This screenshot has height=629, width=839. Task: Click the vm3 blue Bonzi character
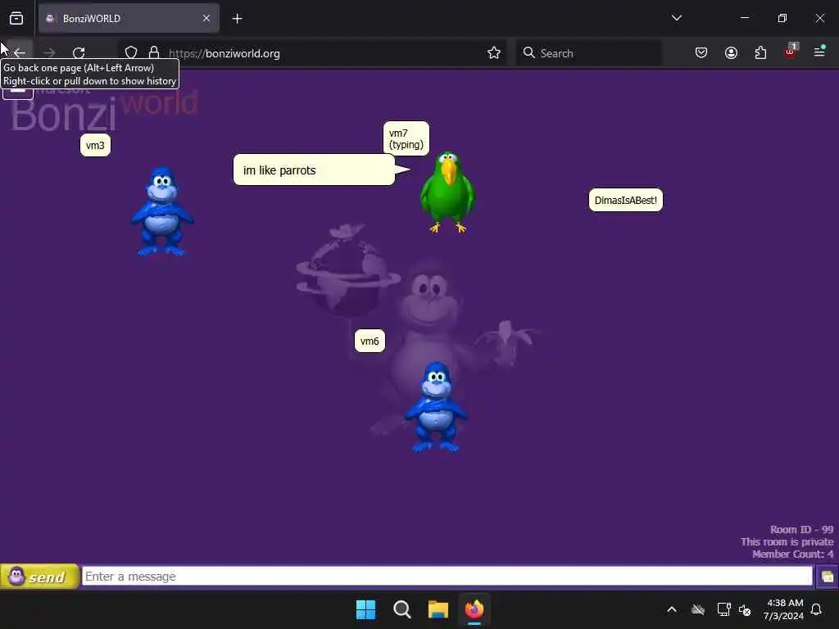pos(161,211)
